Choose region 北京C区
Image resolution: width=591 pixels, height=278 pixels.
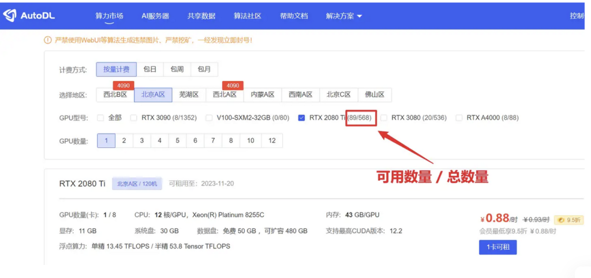[338, 94]
